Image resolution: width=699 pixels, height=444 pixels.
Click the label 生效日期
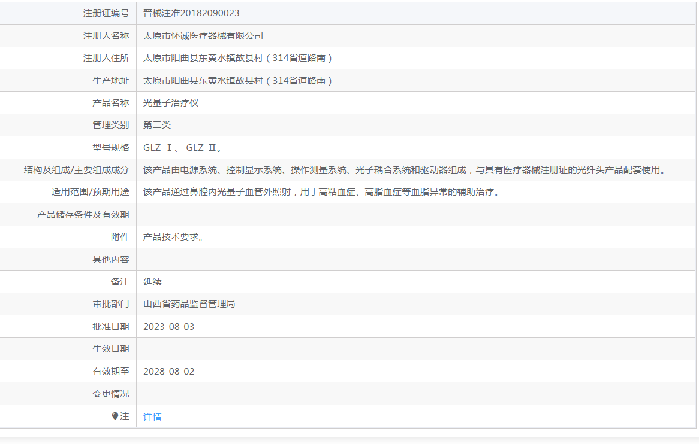tap(110, 349)
